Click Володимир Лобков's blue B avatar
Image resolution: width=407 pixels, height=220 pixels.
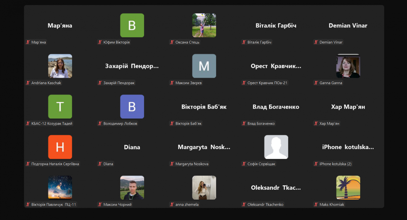[132, 107]
